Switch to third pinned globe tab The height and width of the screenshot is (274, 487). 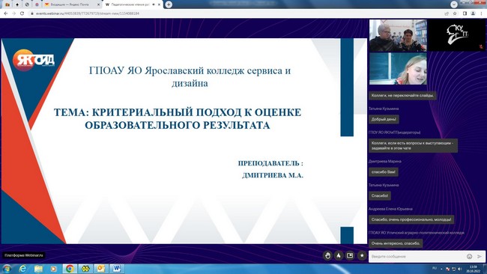coord(27,4)
